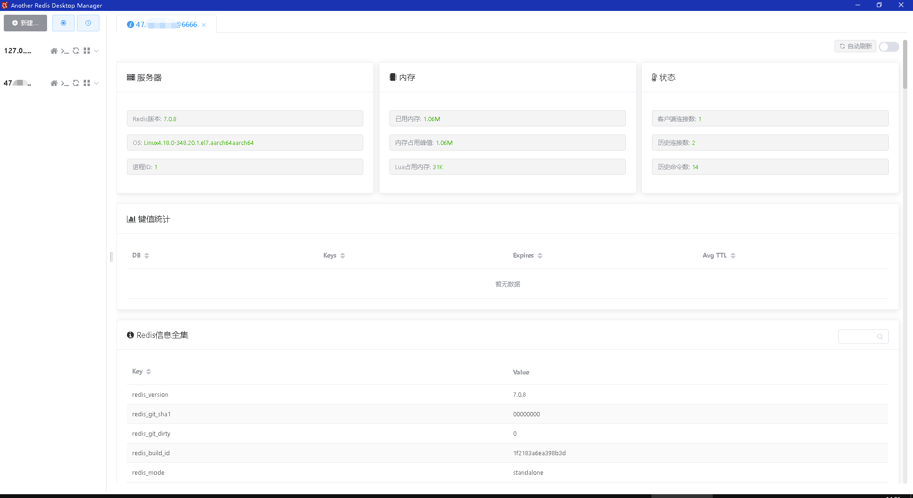Click the Redis版本 7.0.8 field
The image size is (913, 498).
point(245,119)
